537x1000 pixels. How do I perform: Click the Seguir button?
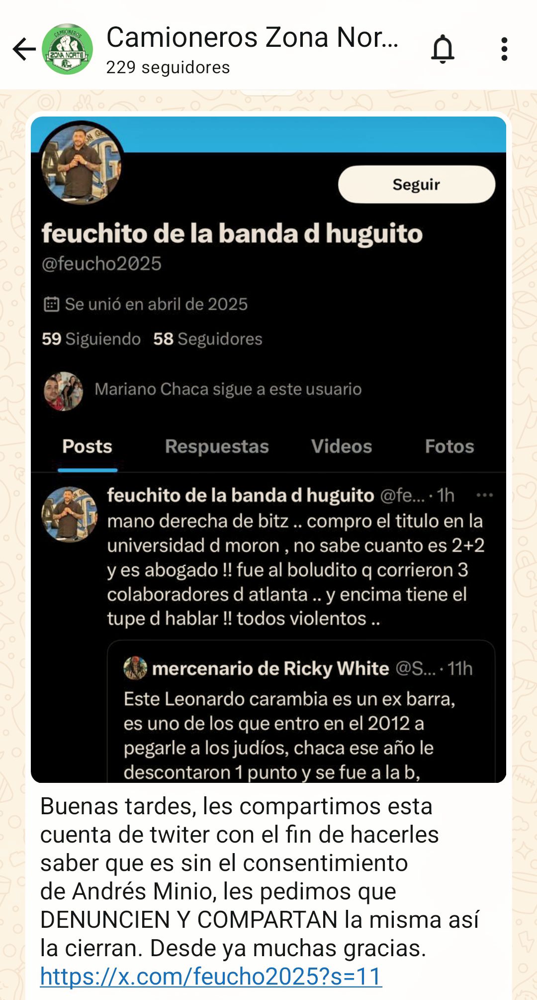417,184
